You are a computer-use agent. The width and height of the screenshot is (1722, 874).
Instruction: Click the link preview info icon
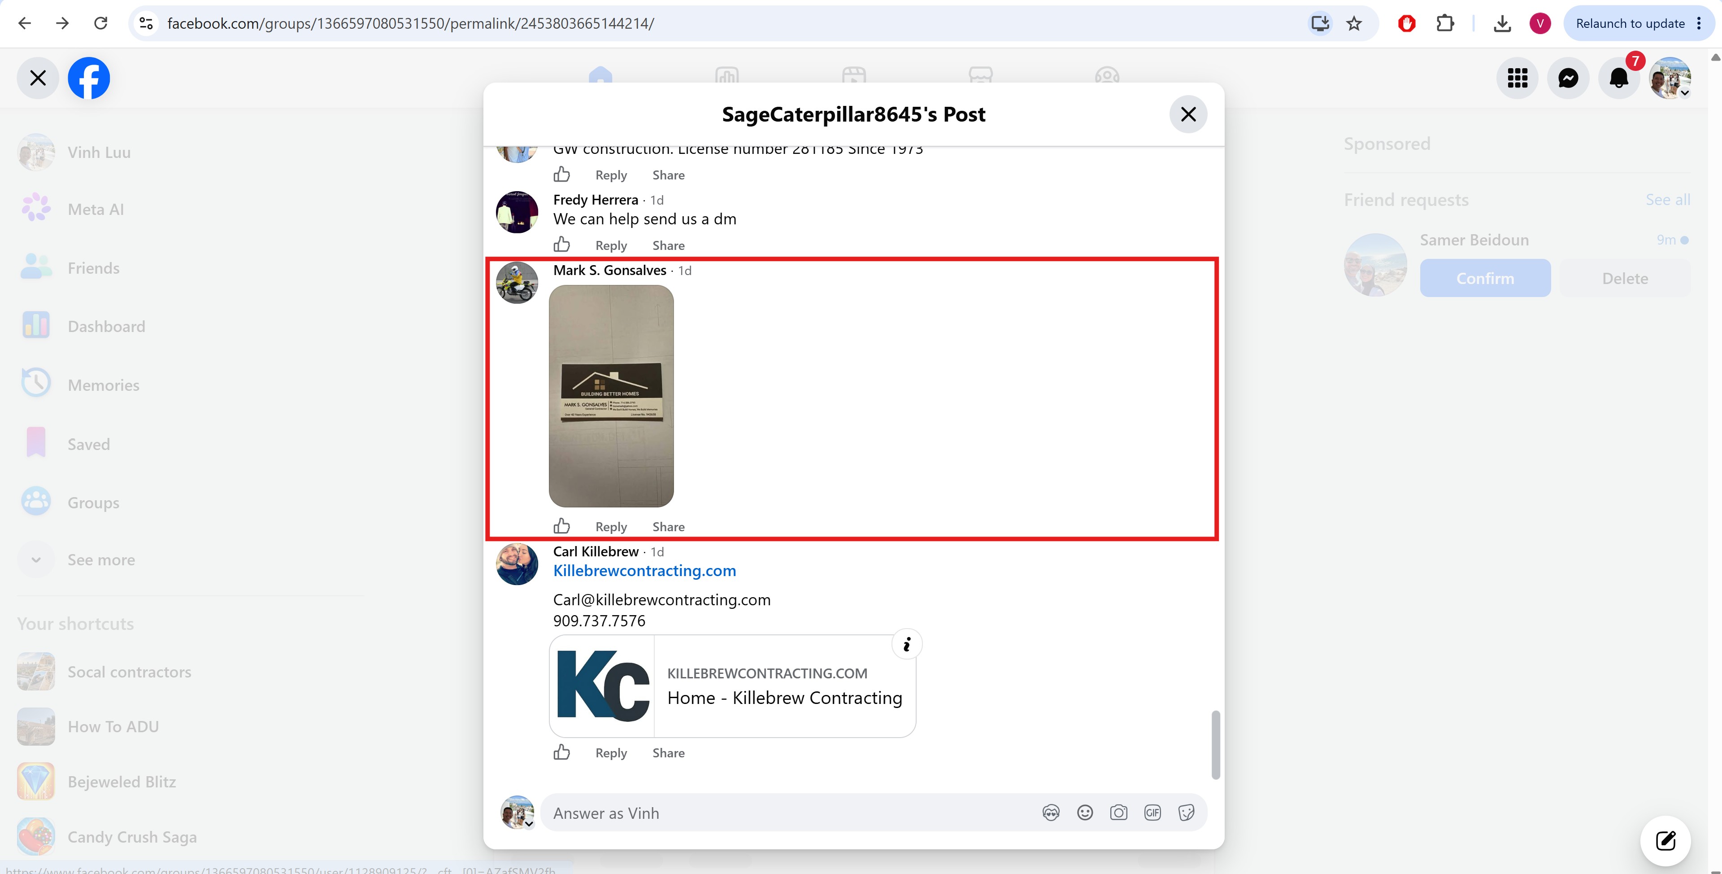point(906,645)
